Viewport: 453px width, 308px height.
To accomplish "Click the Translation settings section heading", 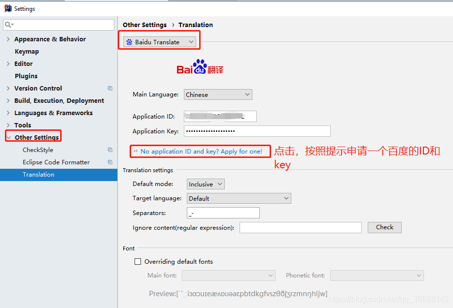I will pos(148,170).
